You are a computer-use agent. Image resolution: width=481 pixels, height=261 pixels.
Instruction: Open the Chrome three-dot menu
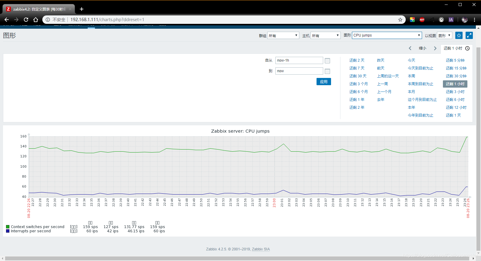point(475,20)
